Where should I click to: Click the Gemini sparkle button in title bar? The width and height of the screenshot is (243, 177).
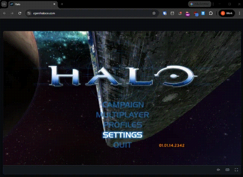(200, 4)
